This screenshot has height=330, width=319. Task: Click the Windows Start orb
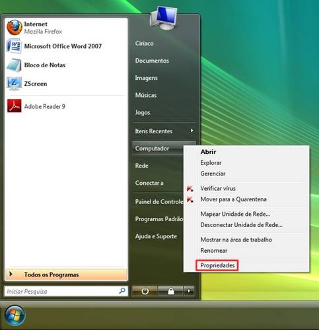15,315
